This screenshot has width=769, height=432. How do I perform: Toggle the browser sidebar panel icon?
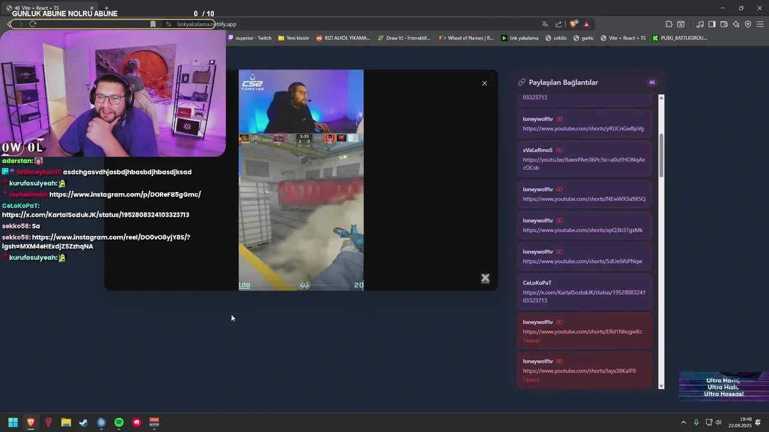[712, 24]
